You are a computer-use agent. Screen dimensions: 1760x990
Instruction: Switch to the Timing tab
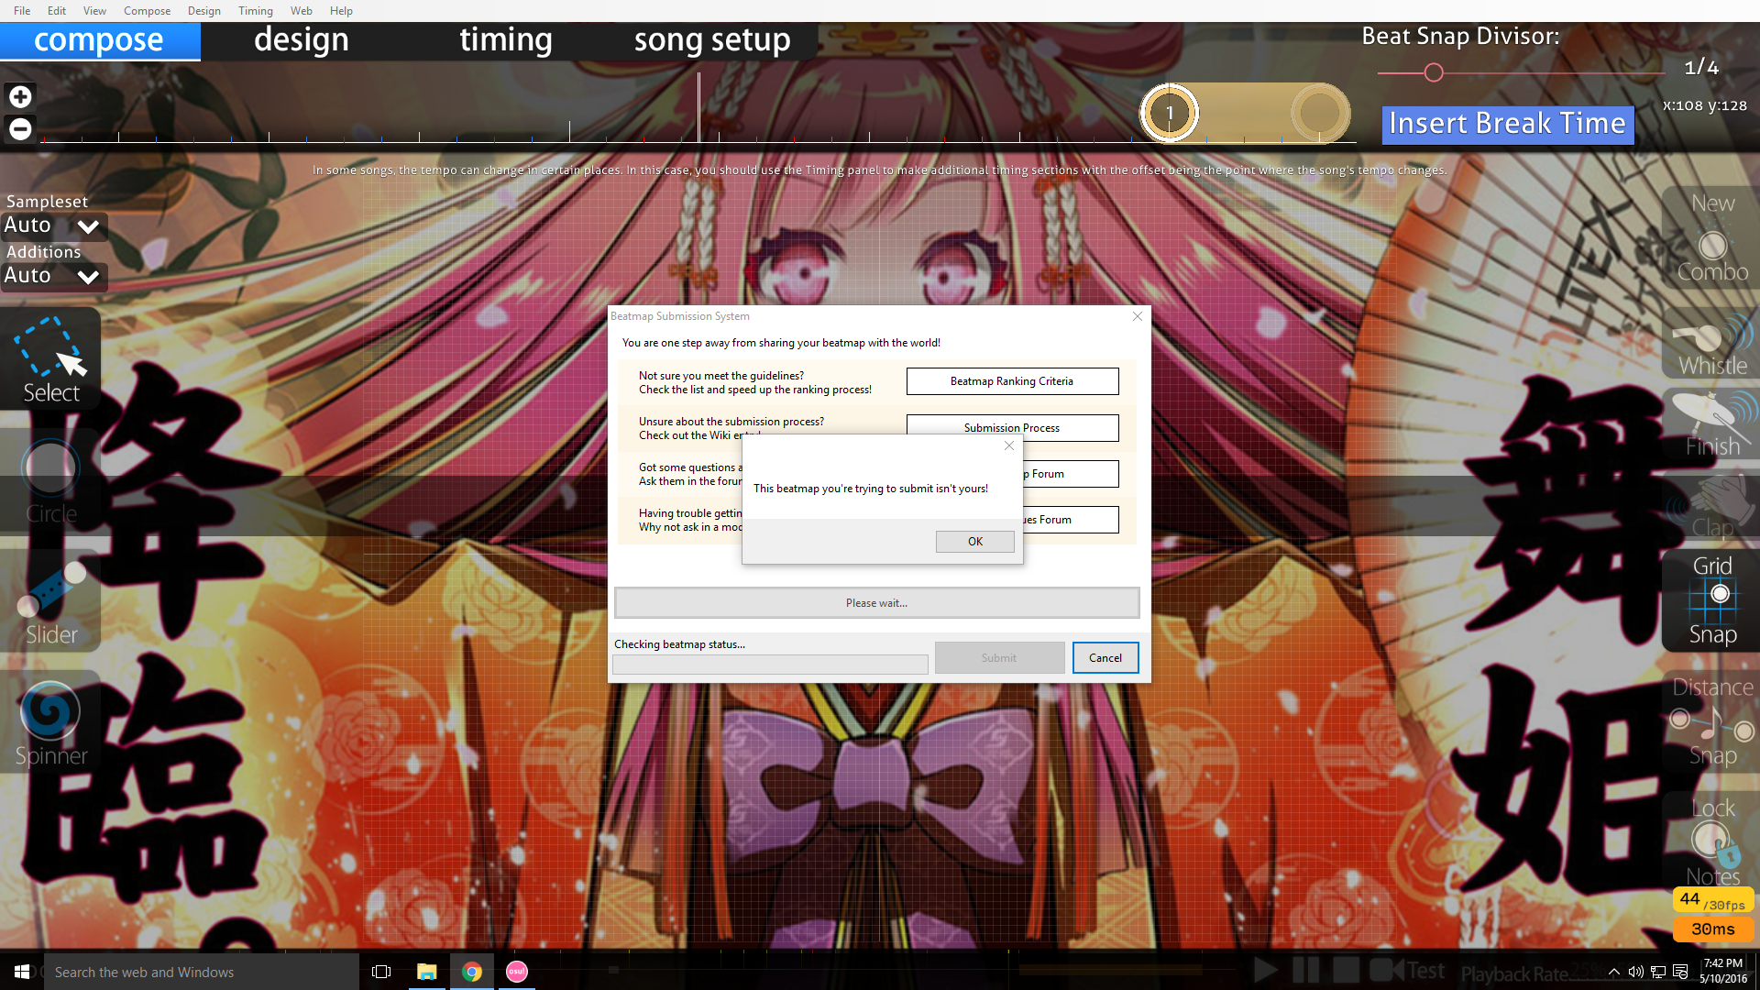(504, 37)
